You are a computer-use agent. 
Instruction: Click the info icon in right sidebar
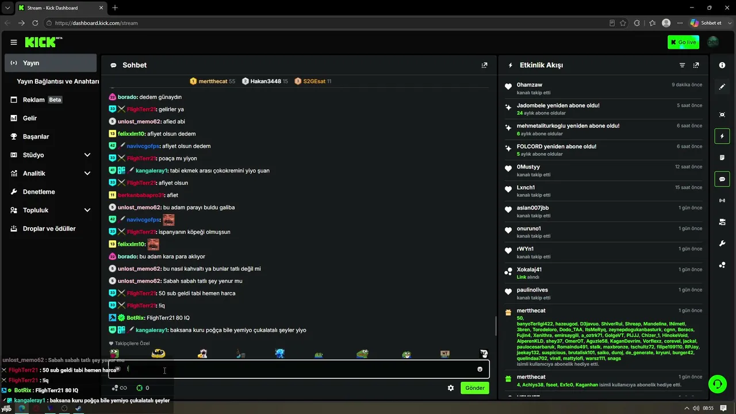[722, 66]
